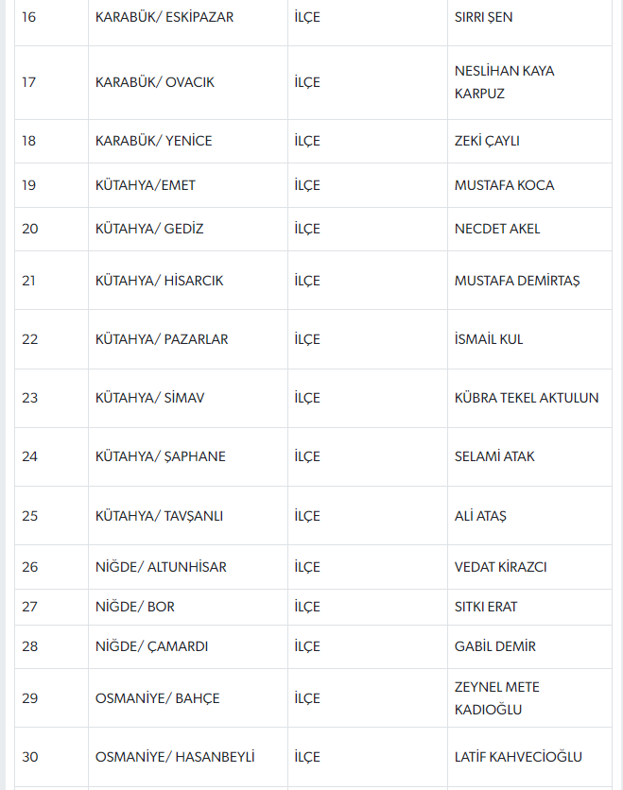Click the NİĞDE/ ÇAMARDI cell
This screenshot has width=623, height=790.
pos(187,646)
